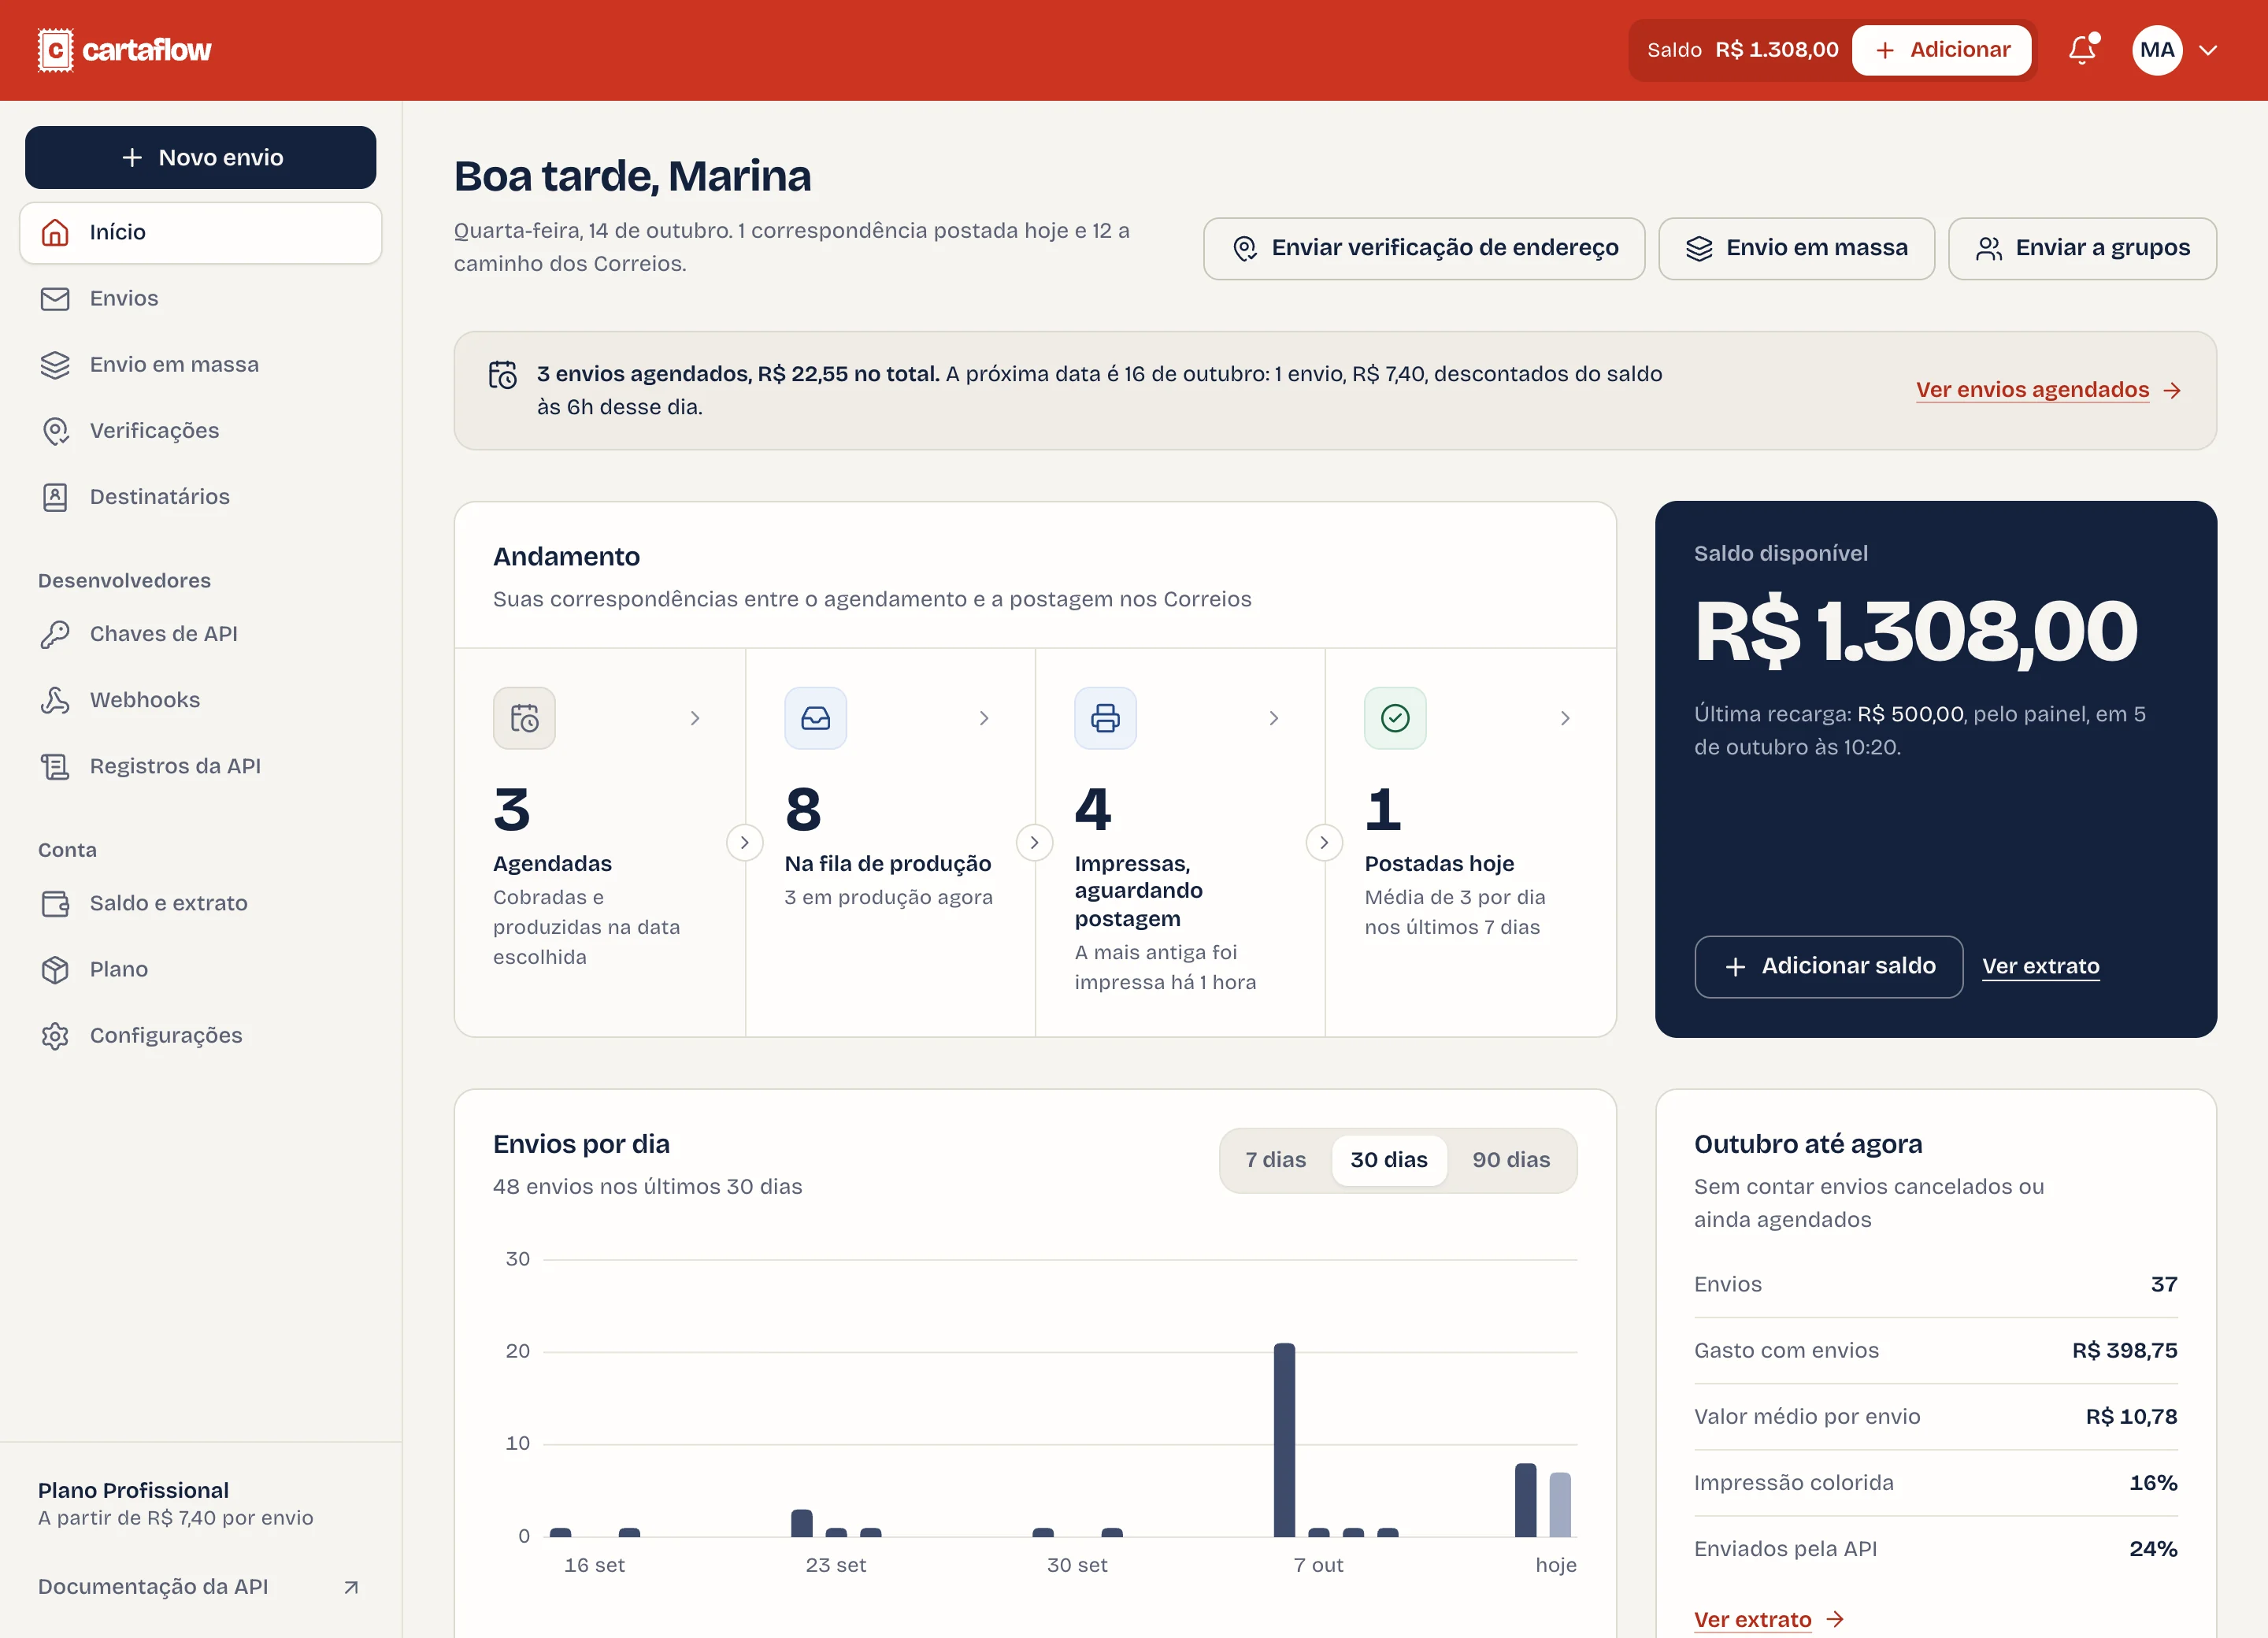Open Verificações in the sidebar
2268x1638 pixels.
coord(201,431)
